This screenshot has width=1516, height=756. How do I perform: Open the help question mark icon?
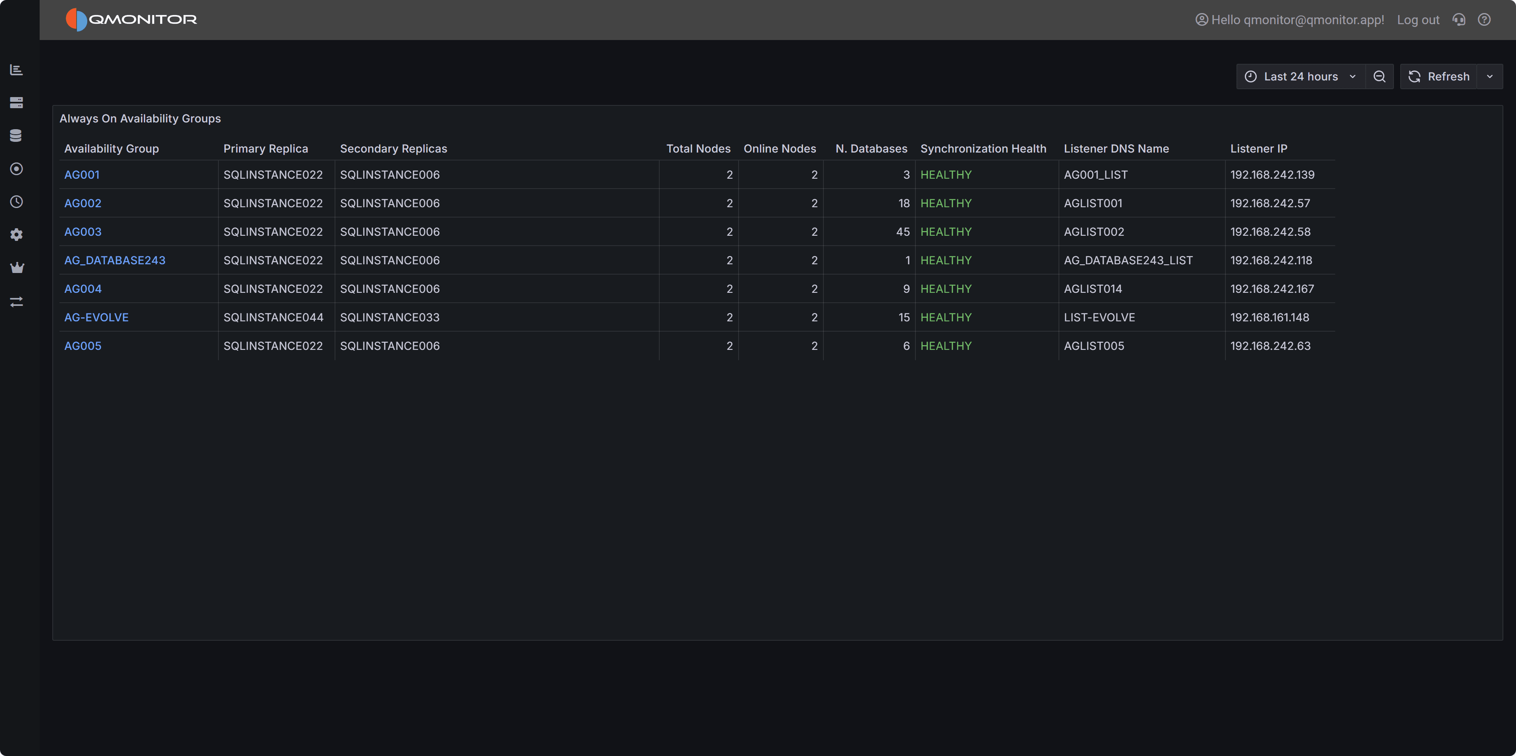pyautogui.click(x=1484, y=19)
